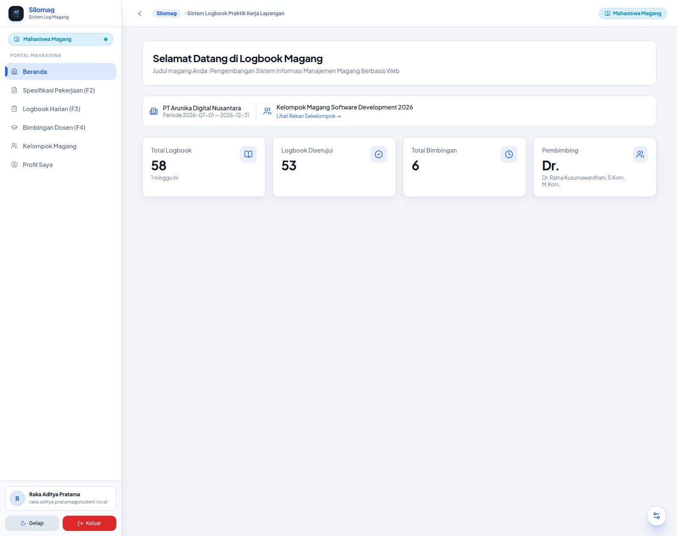The width and height of the screenshot is (677, 536).
Task: Open Spesifikasi Pekerjaan (F2) page
Action: 61,90
